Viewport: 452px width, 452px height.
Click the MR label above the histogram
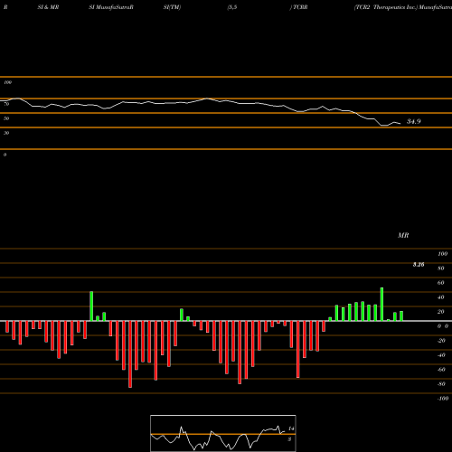pyautogui.click(x=403, y=235)
